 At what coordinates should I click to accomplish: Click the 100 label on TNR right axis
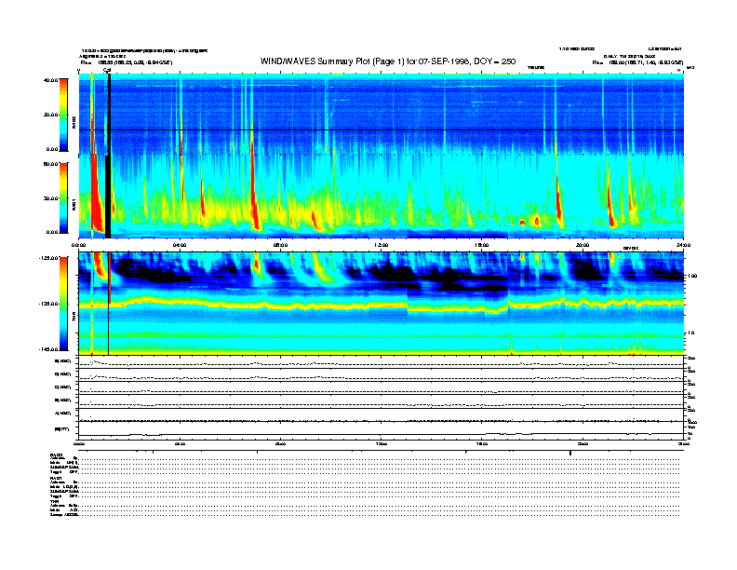tap(692, 276)
